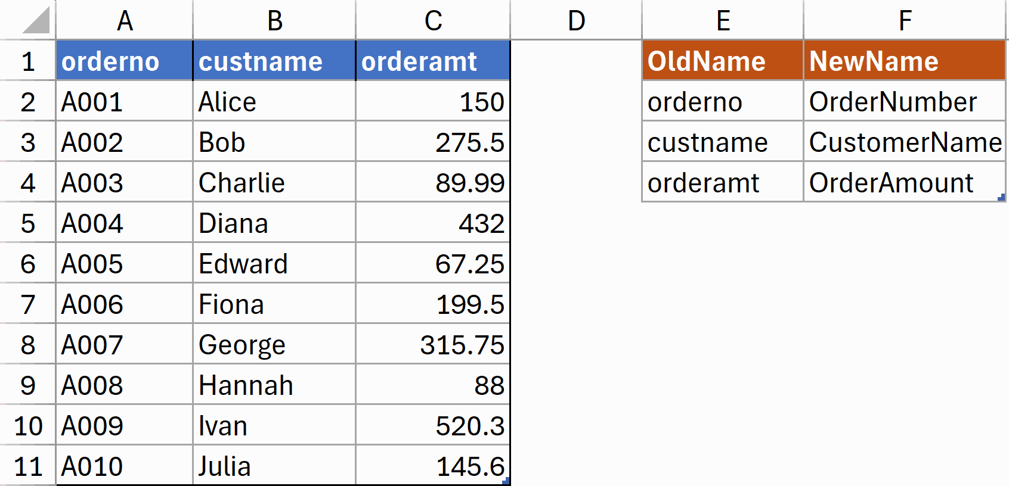1009x486 pixels.
Task: Click the cell containing Julia
Action: click(x=274, y=466)
